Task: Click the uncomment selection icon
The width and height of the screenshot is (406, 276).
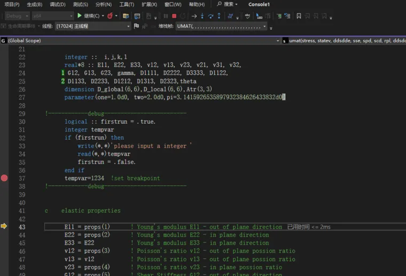Action: [x=287, y=16]
